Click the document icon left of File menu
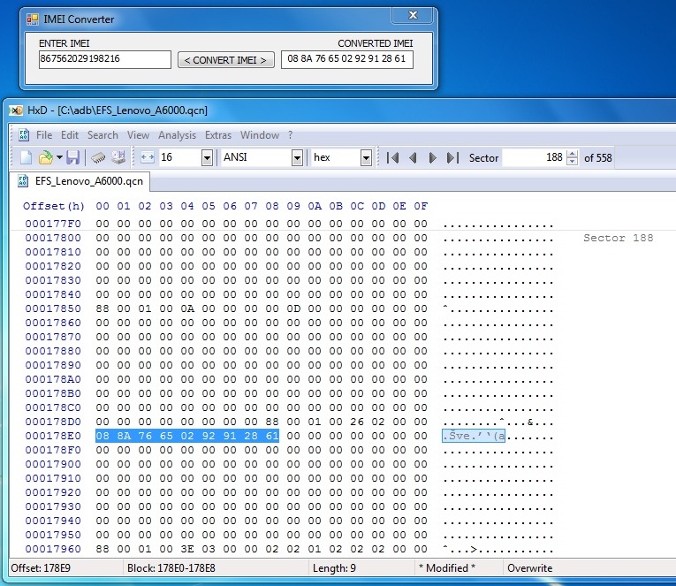The image size is (676, 586). pyautogui.click(x=24, y=135)
